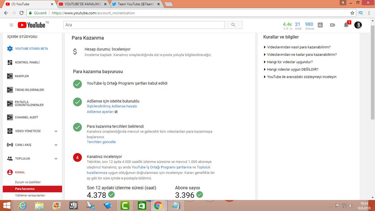The image size is (375, 211).
Task: Click the '3.396' subscriber count value
Action: pos(185,195)
